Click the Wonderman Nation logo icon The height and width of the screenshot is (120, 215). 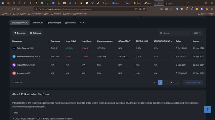[14, 56]
